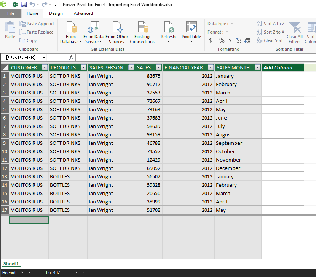The width and height of the screenshot is (316, 277).
Task: Open the SALES MONTH column filter dropdown
Action: tap(257, 67)
